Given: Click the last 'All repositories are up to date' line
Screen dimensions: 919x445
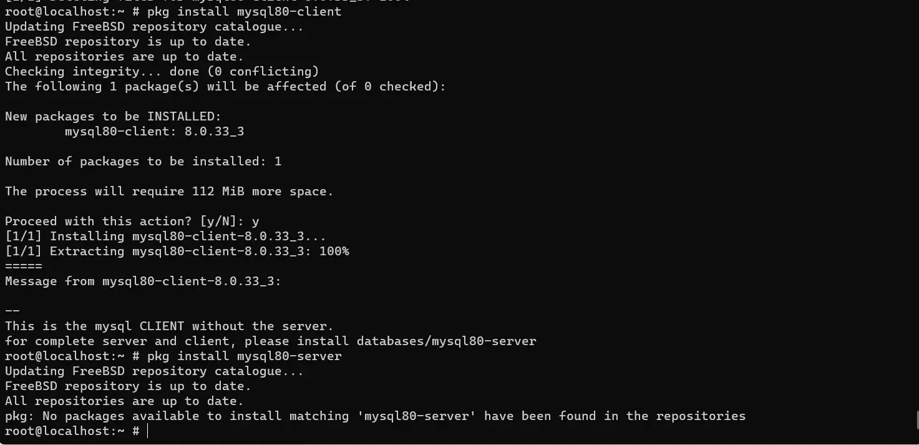Looking at the screenshot, I should coord(124,401).
